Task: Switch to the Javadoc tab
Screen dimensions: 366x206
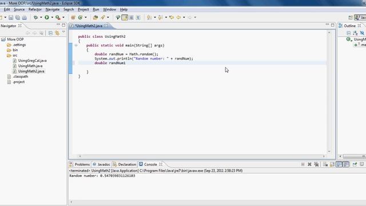Action: pos(101,164)
